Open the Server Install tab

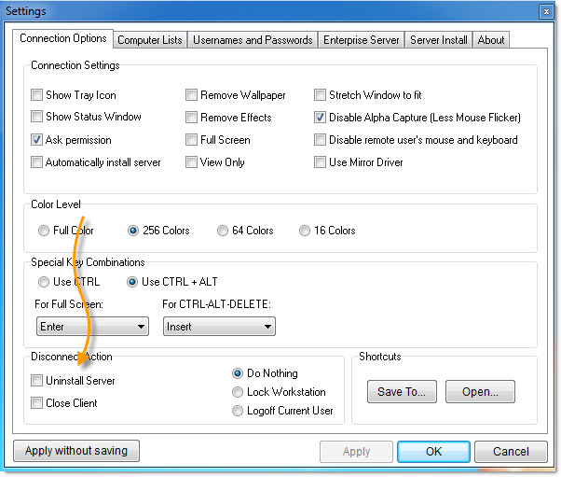439,40
